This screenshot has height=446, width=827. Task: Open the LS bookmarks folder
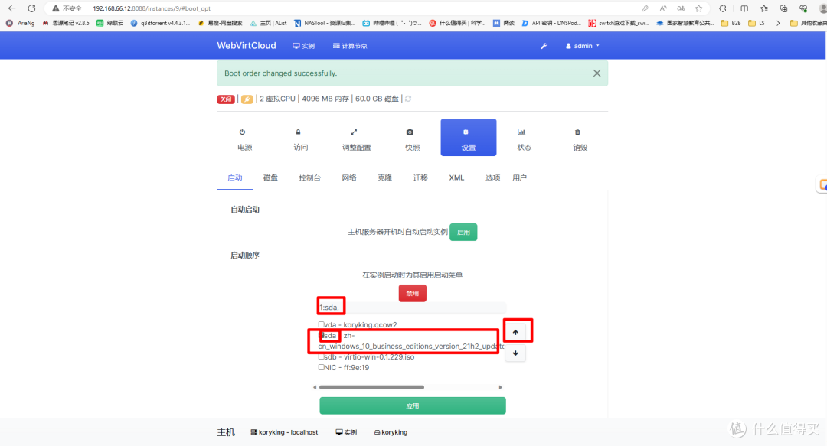point(757,23)
